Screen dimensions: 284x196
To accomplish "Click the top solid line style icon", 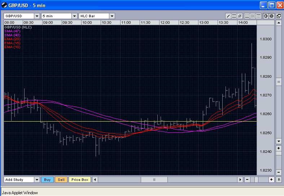I will pos(258,16).
